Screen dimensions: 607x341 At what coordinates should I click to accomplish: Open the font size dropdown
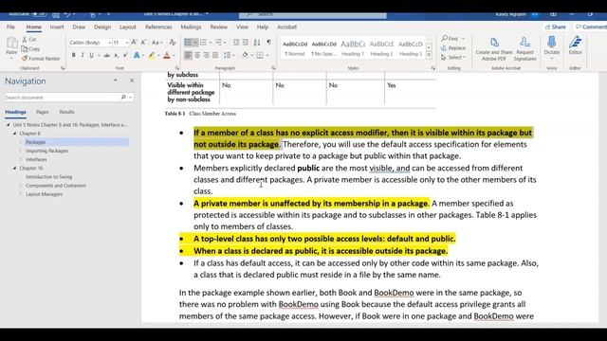(x=127, y=43)
